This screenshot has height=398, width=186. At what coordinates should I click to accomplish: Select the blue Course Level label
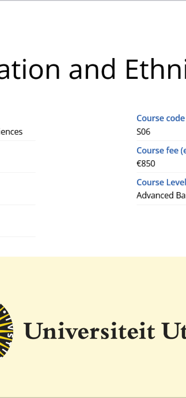(161, 182)
